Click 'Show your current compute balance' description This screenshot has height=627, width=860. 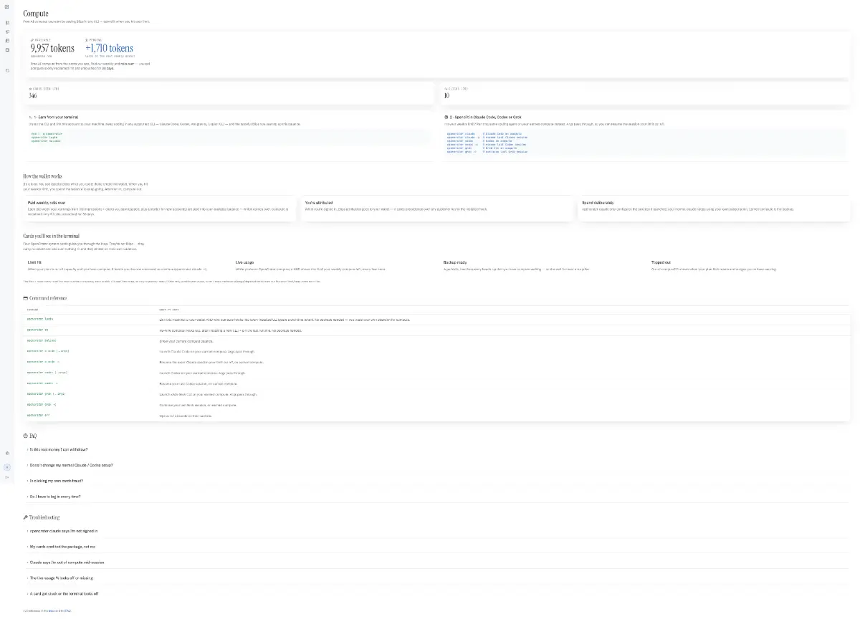186,340
